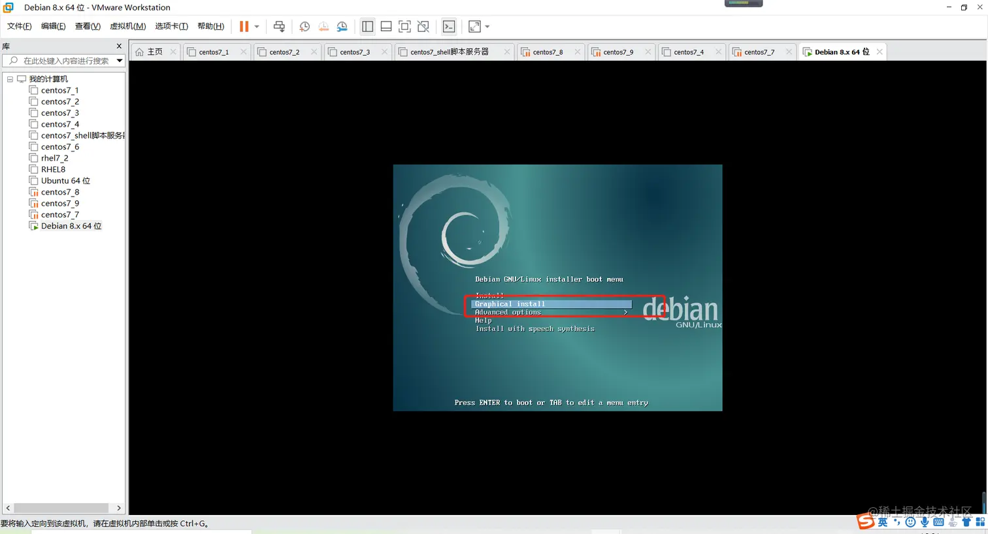Image resolution: width=988 pixels, height=534 pixels.
Task: Switch to the centos7_7 tab
Action: click(759, 52)
